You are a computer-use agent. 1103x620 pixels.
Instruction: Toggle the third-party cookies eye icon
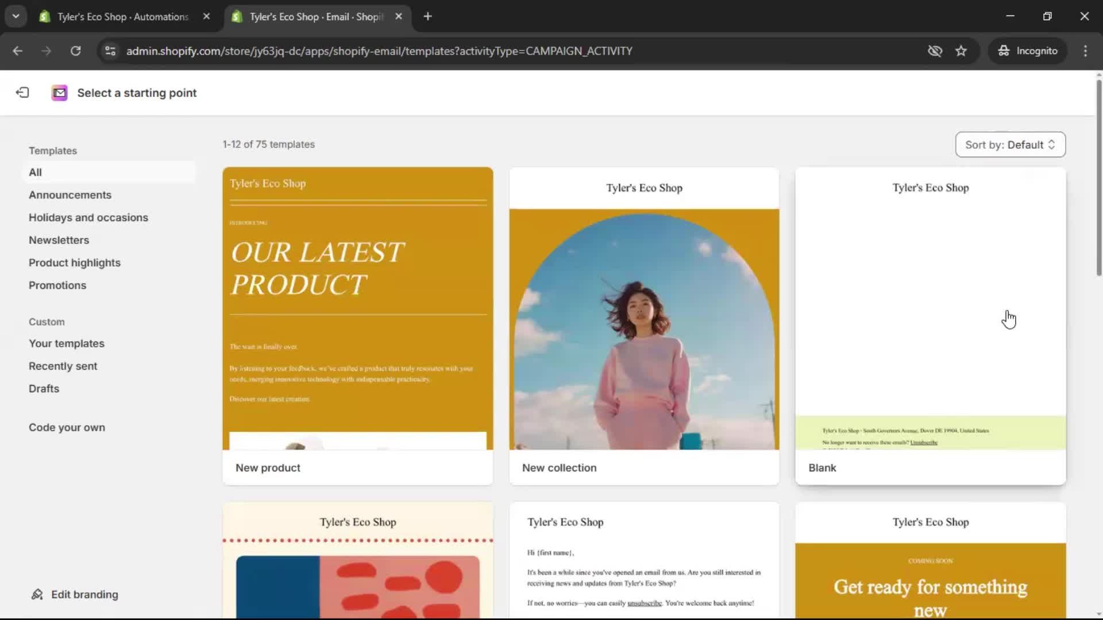935,51
